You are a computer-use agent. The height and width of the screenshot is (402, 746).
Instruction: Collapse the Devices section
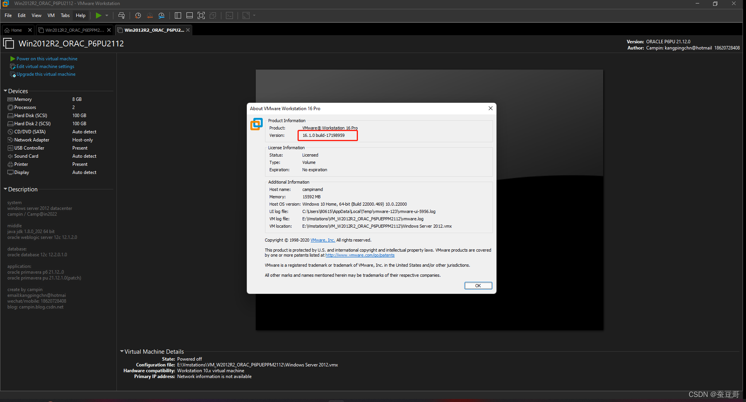click(5, 91)
